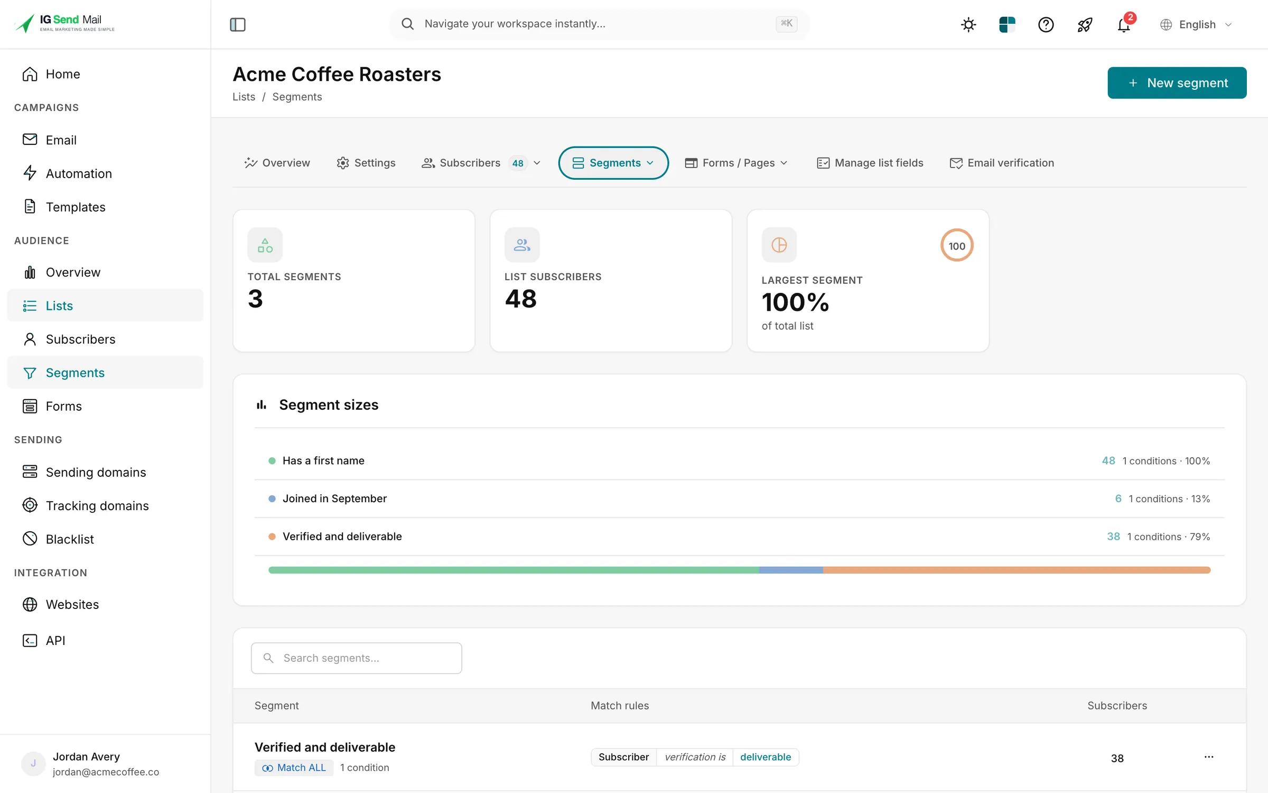The image size is (1268, 793).
Task: Click the Websites globe icon
Action: pos(30,604)
